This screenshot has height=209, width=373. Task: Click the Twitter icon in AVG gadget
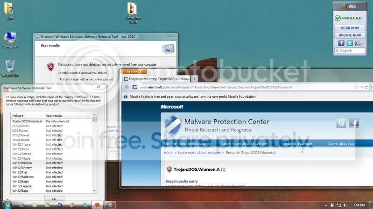[350, 43]
